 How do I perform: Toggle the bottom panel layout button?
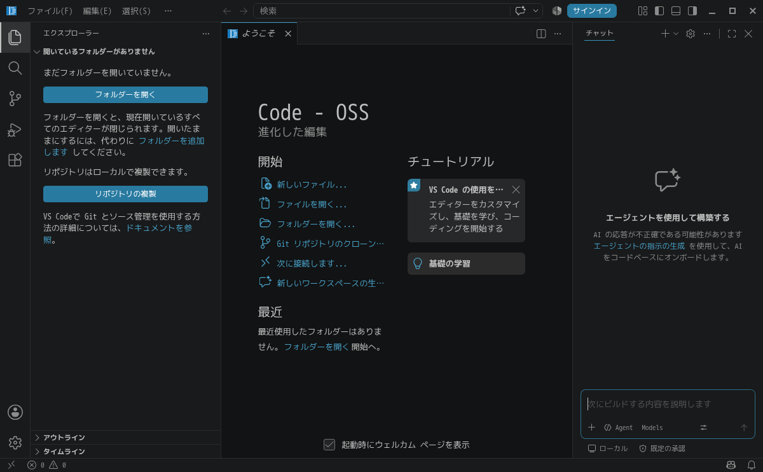click(676, 11)
